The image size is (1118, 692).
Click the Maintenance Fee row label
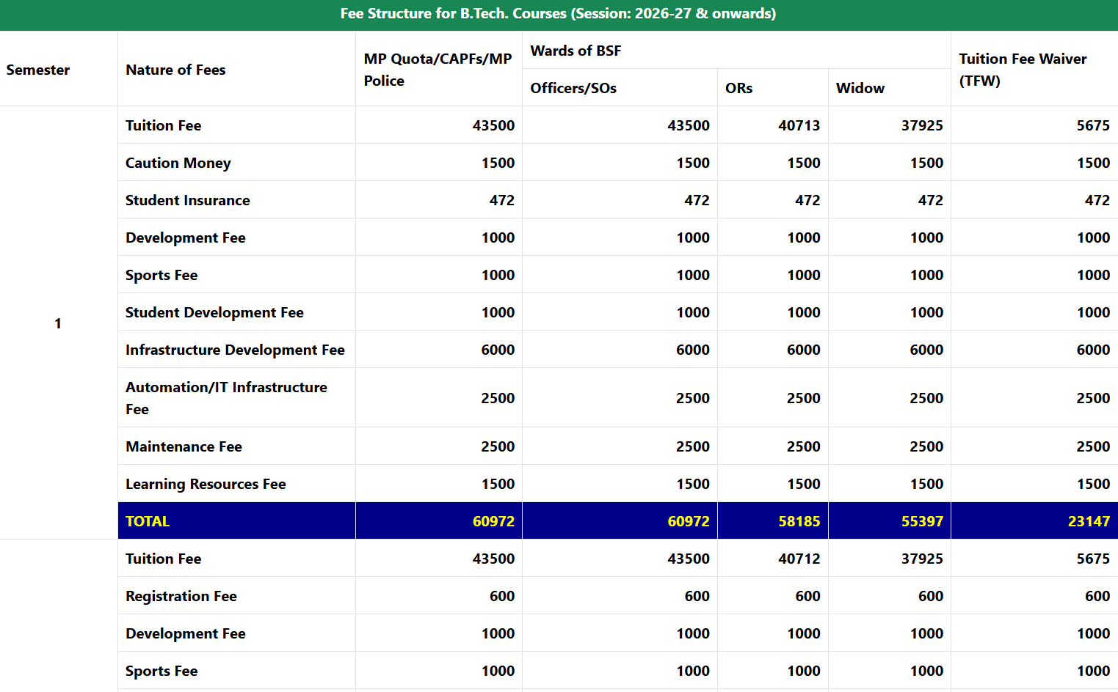click(x=184, y=446)
